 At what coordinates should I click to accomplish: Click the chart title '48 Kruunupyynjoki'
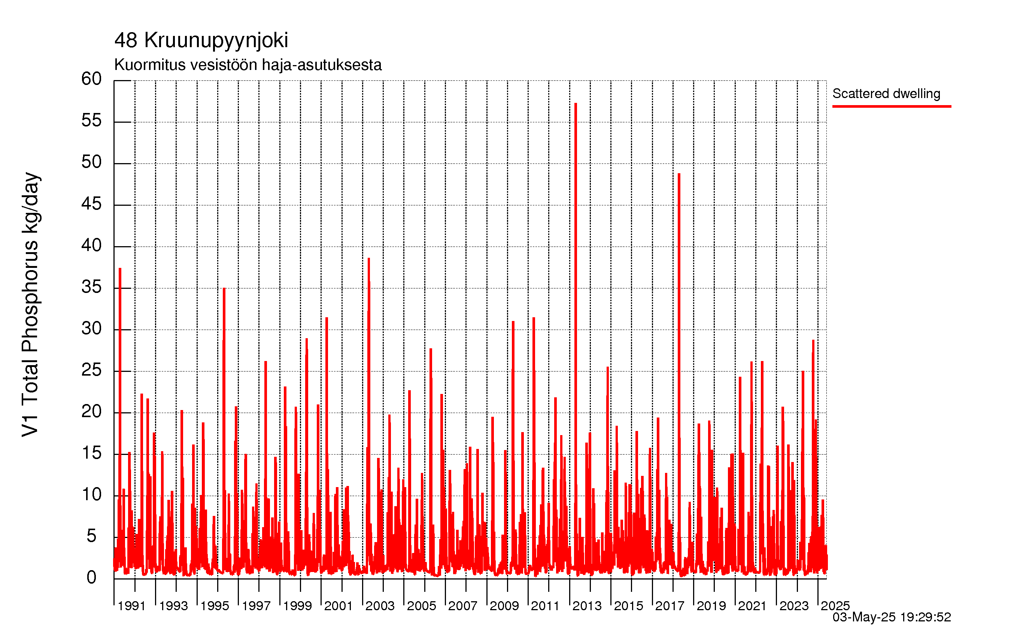[201, 41]
